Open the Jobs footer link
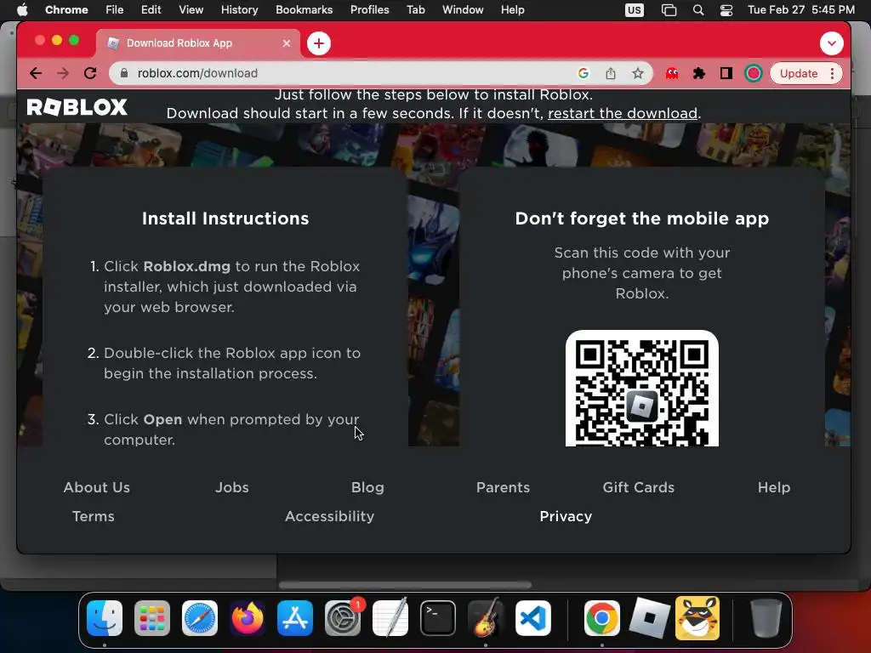871x653 pixels. pos(232,487)
